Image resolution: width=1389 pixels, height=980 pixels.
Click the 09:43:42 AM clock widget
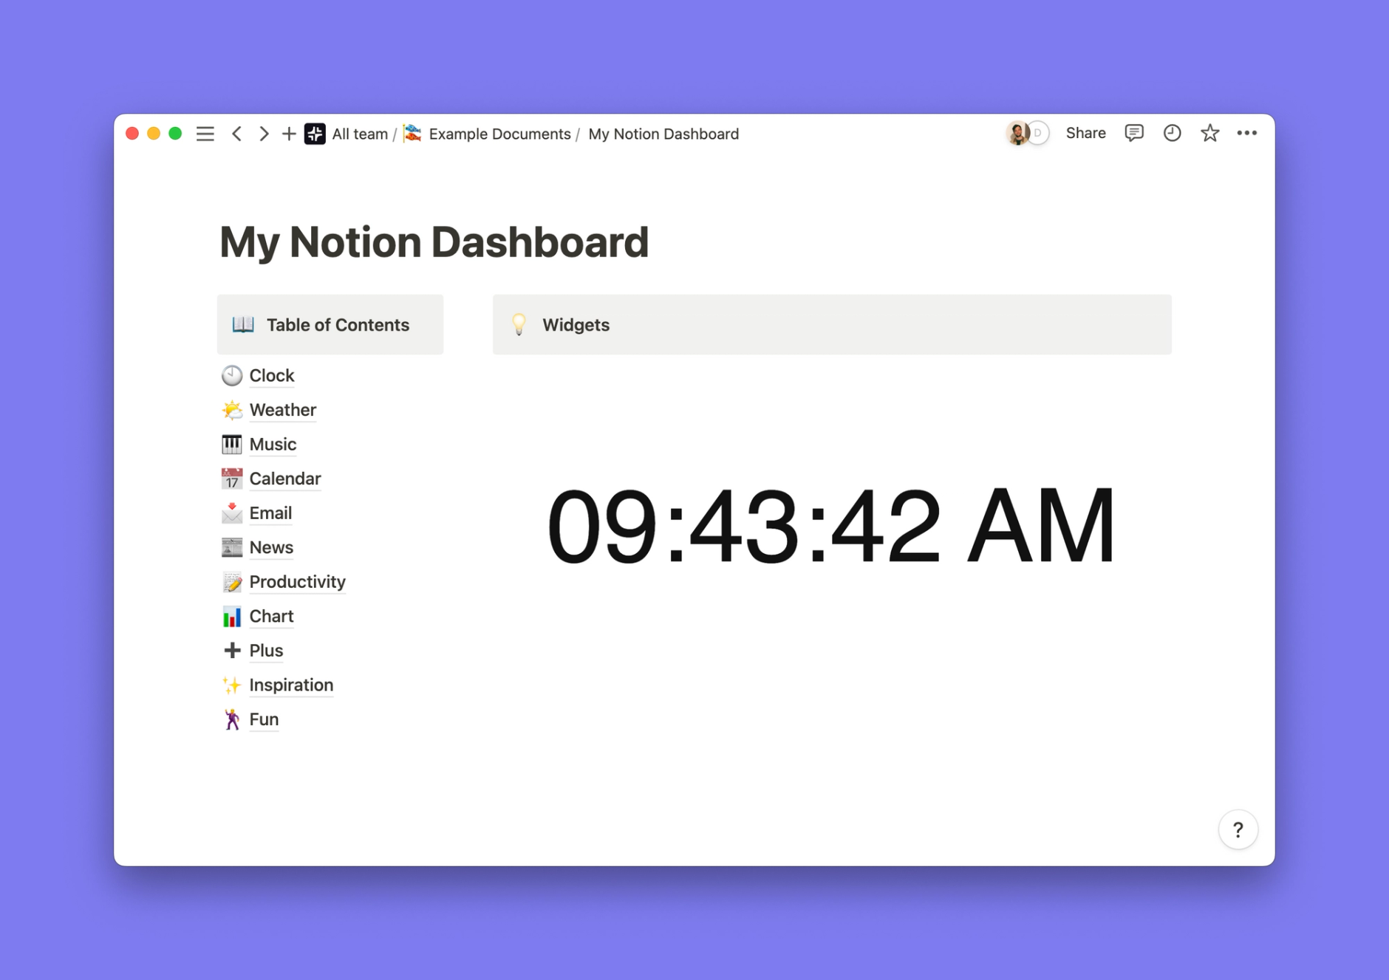831,525
